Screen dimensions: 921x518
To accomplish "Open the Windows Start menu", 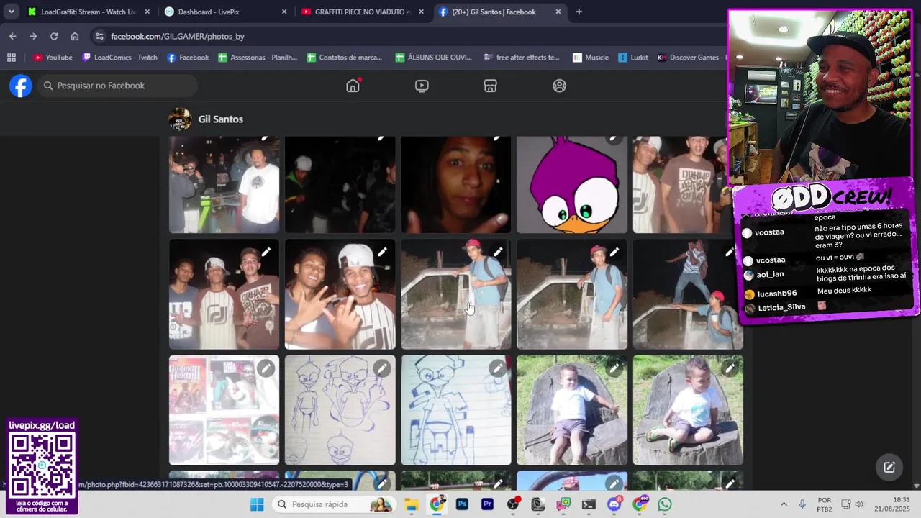I will pos(257,504).
